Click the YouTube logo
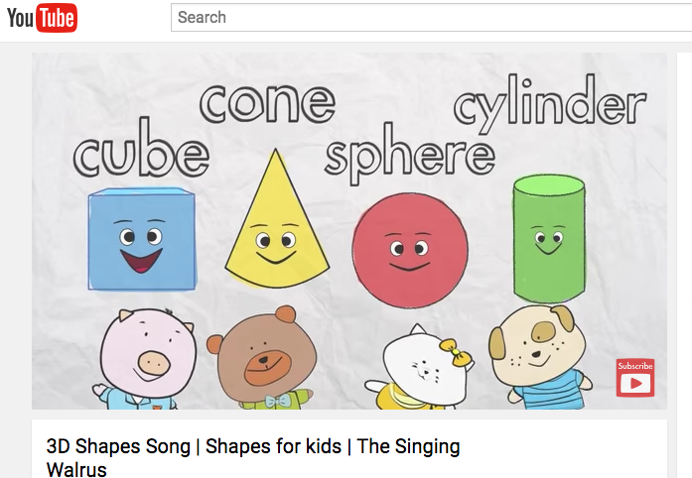This screenshot has width=692, height=478. pyautogui.click(x=42, y=18)
